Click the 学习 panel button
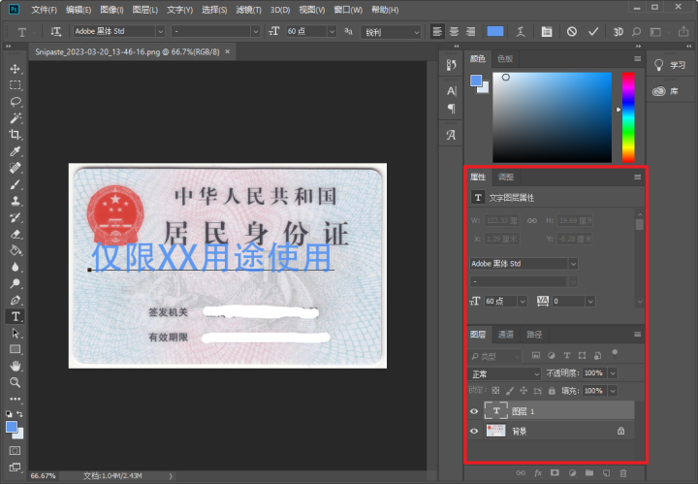 pos(670,65)
